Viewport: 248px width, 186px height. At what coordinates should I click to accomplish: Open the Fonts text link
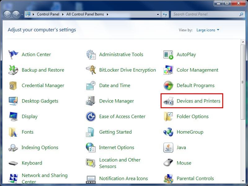coord(28,132)
